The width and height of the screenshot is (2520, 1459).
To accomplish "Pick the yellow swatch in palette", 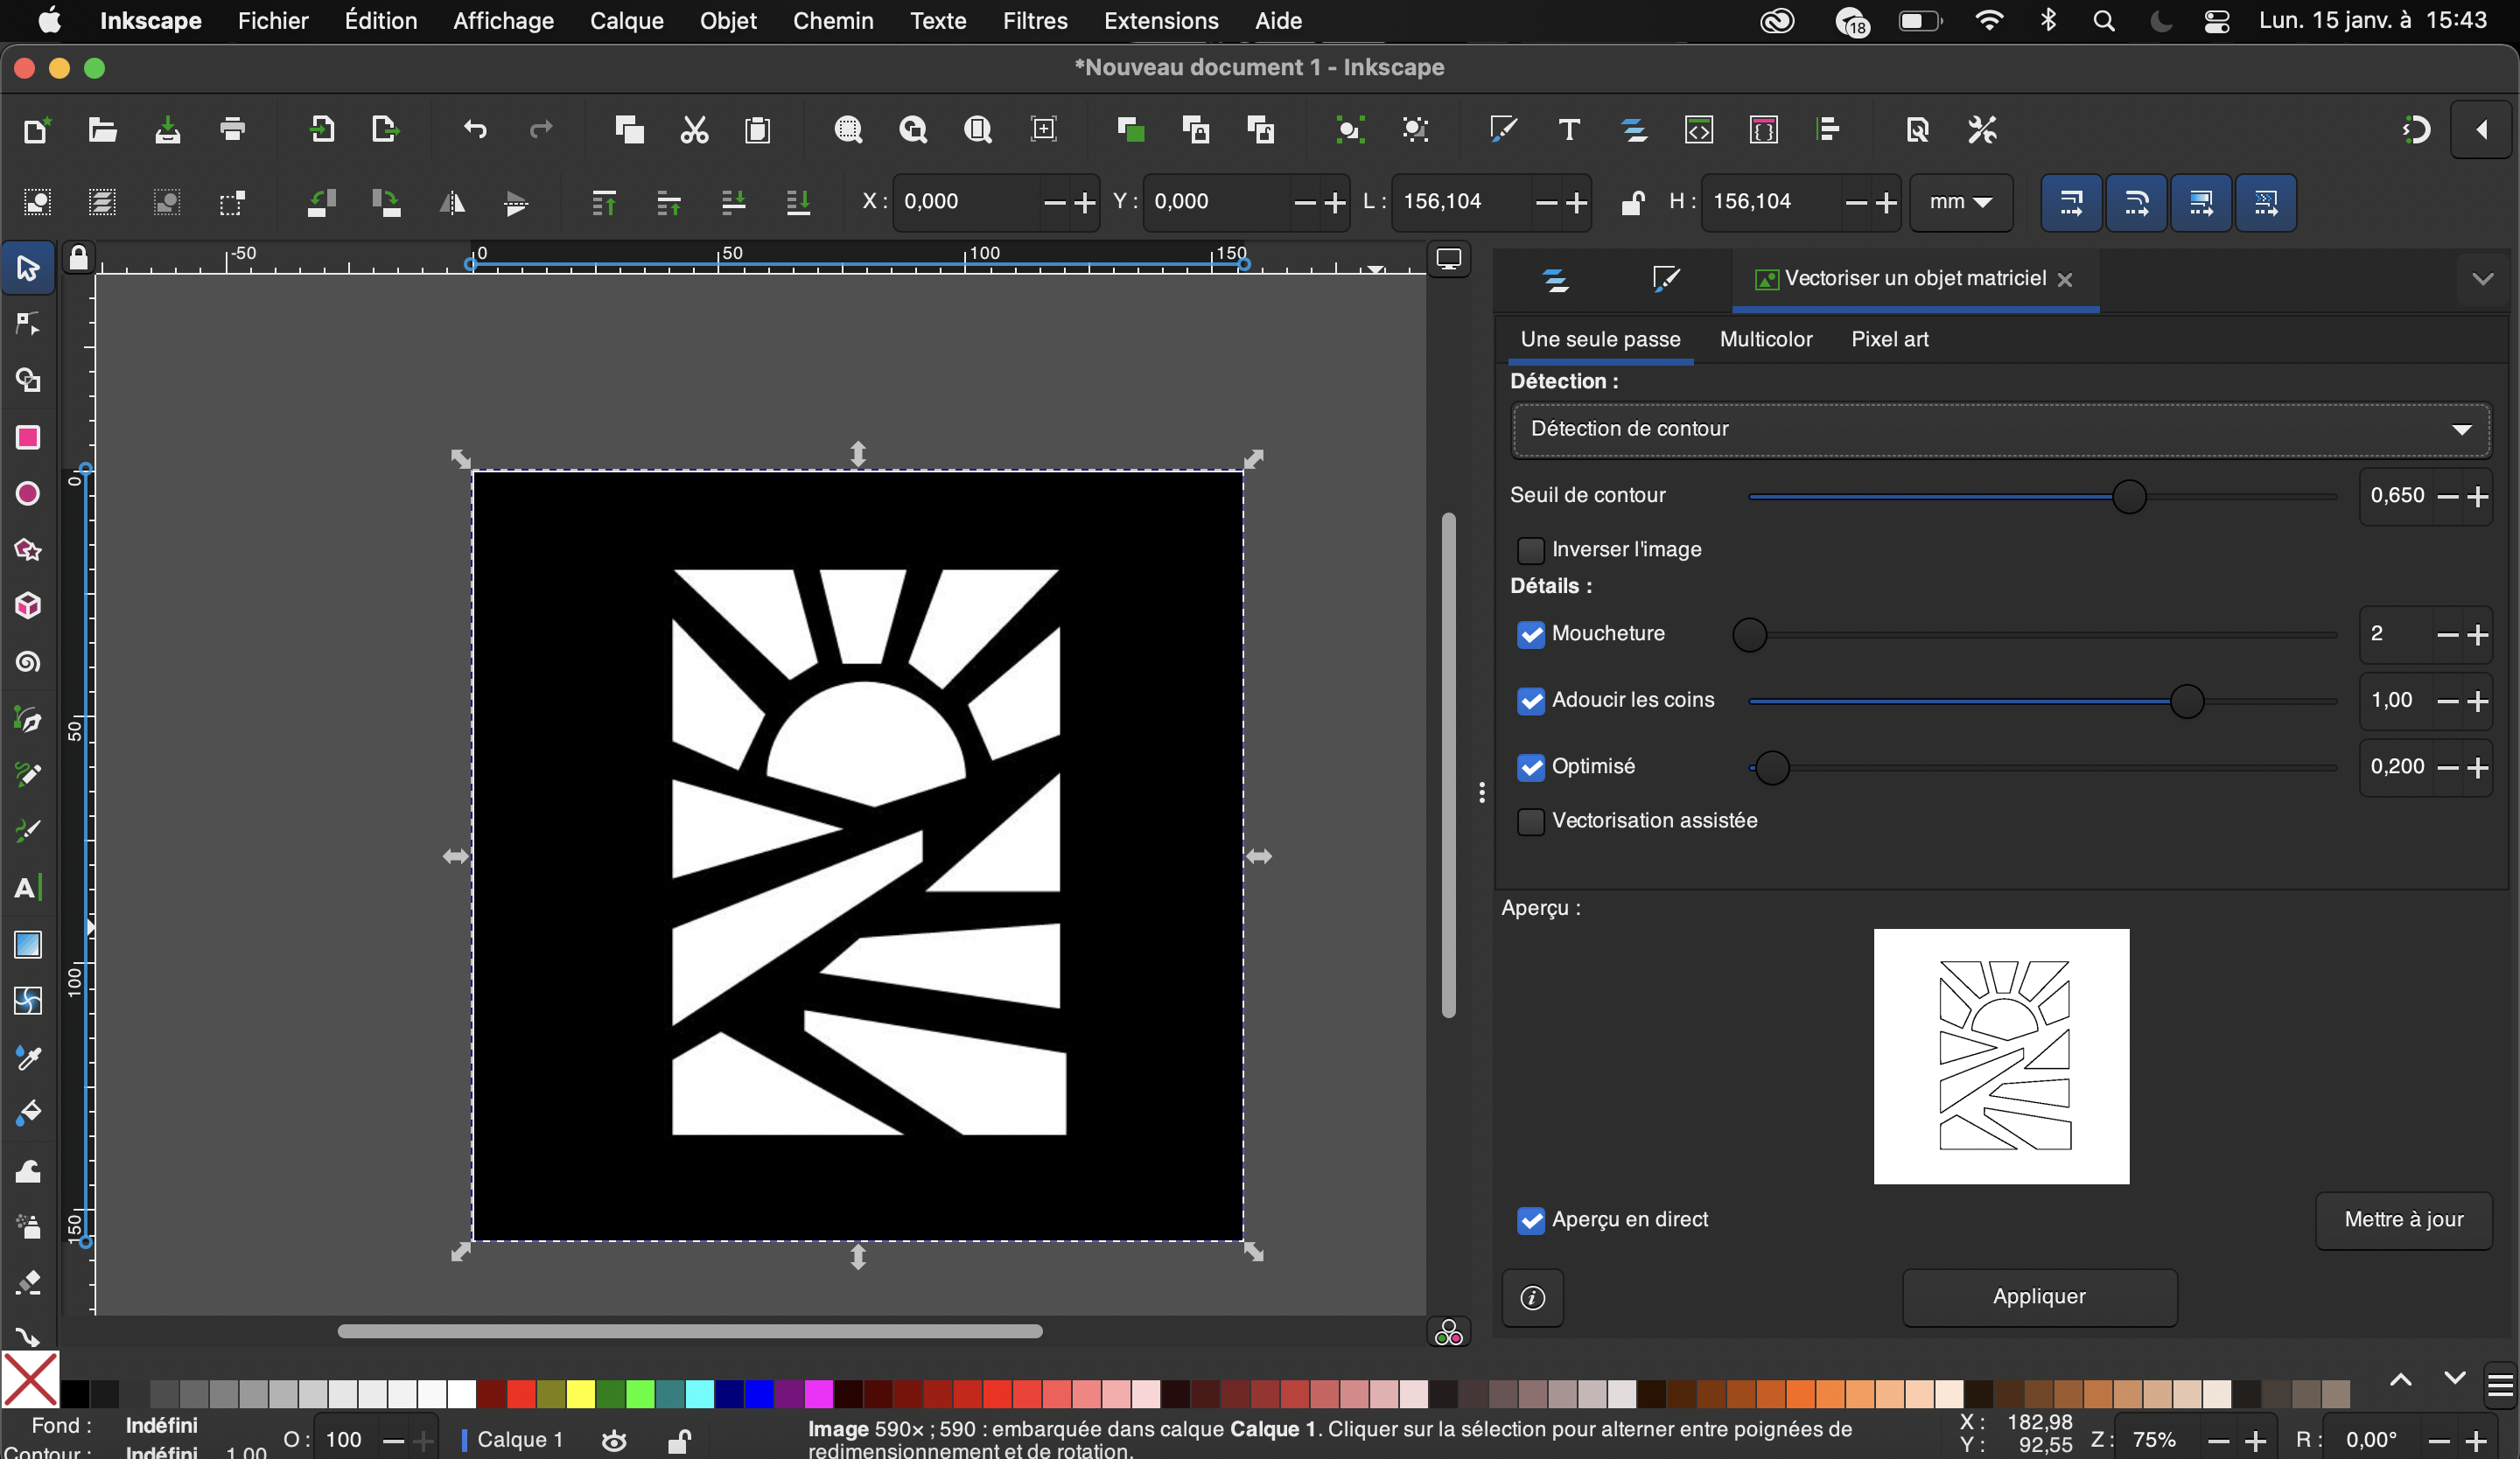I will pyautogui.click(x=581, y=1393).
